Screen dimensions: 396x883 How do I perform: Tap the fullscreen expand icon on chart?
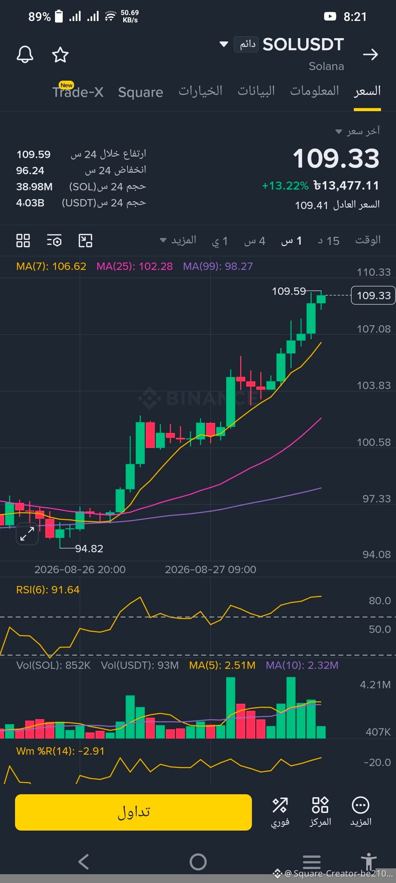27,534
